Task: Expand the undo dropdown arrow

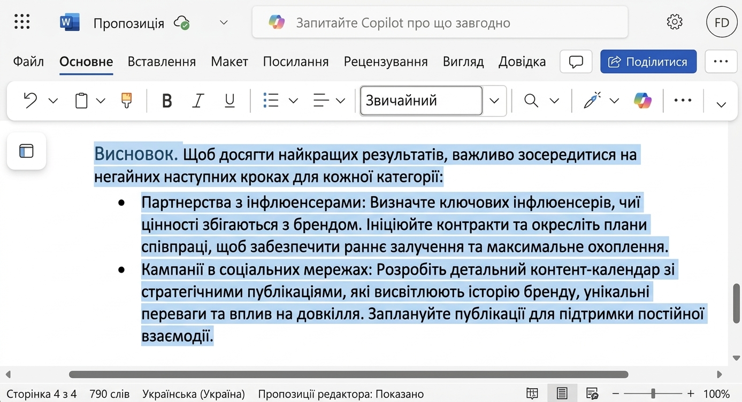Action: 53,100
